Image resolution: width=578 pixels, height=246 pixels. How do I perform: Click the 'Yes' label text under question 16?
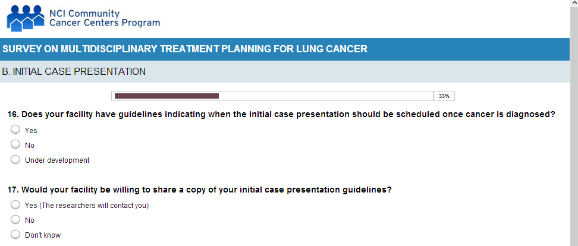(x=31, y=131)
